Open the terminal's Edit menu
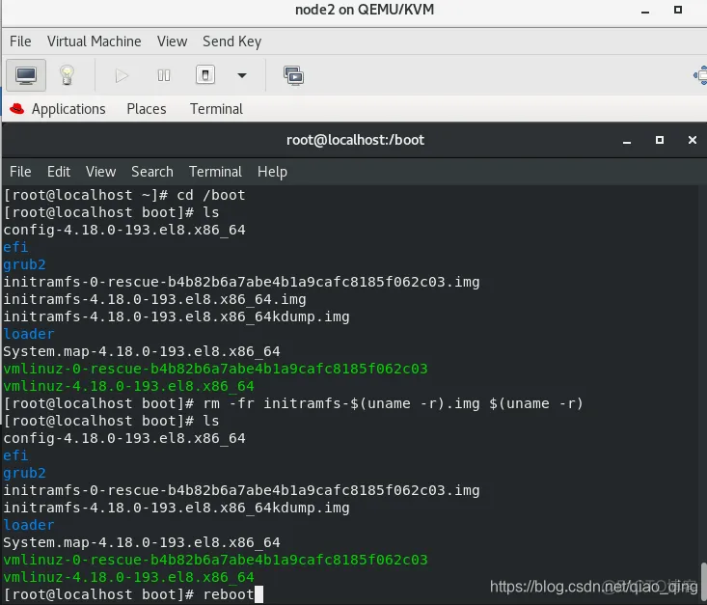Image resolution: width=707 pixels, height=605 pixels. coord(59,172)
